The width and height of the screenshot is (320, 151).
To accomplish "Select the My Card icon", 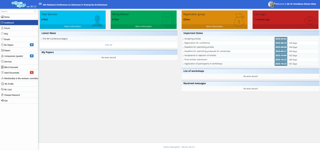I will coord(2,89).
